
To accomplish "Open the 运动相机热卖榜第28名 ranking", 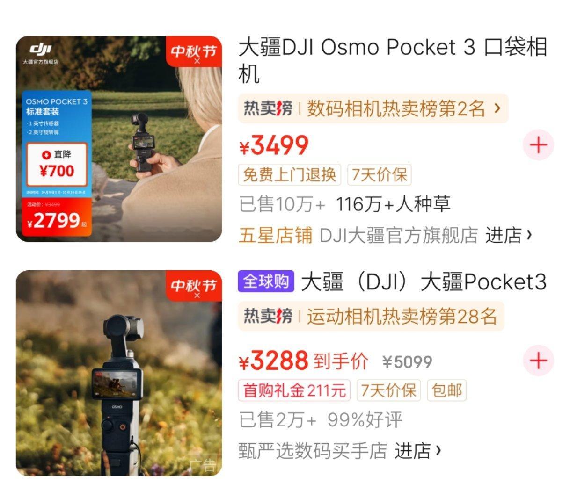I will pyautogui.click(x=371, y=316).
